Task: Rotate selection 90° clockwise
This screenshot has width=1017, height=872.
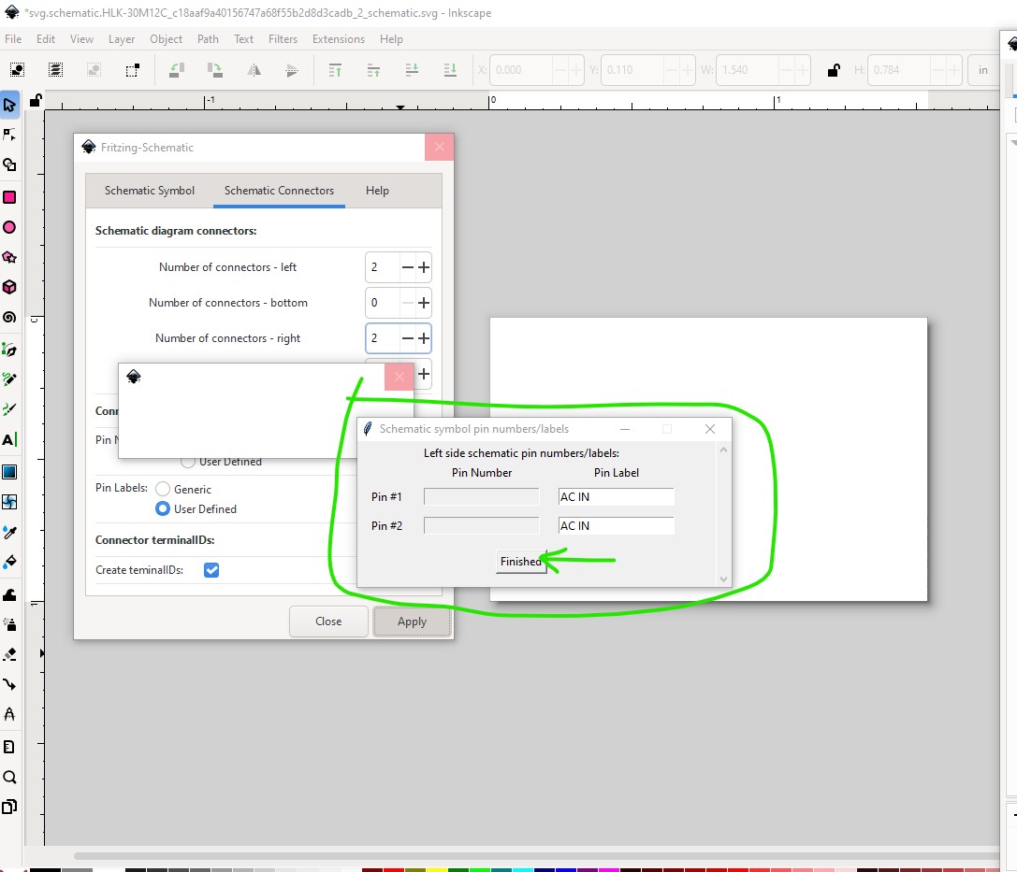Action: click(214, 70)
